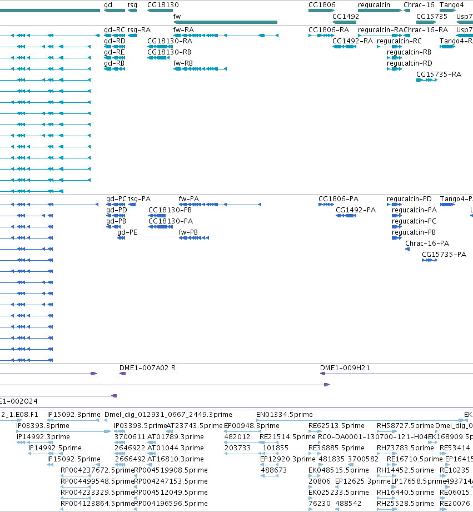Viewport: 473px width, 512px height.
Task: Select protein feature CG15735-PA
Action: tap(430, 260)
